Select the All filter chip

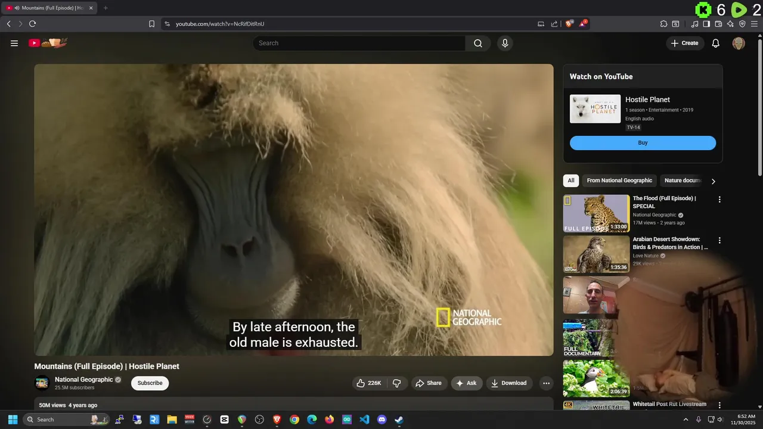571,181
